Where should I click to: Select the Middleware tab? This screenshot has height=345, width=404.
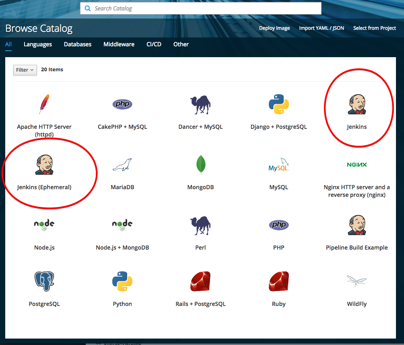119,44
